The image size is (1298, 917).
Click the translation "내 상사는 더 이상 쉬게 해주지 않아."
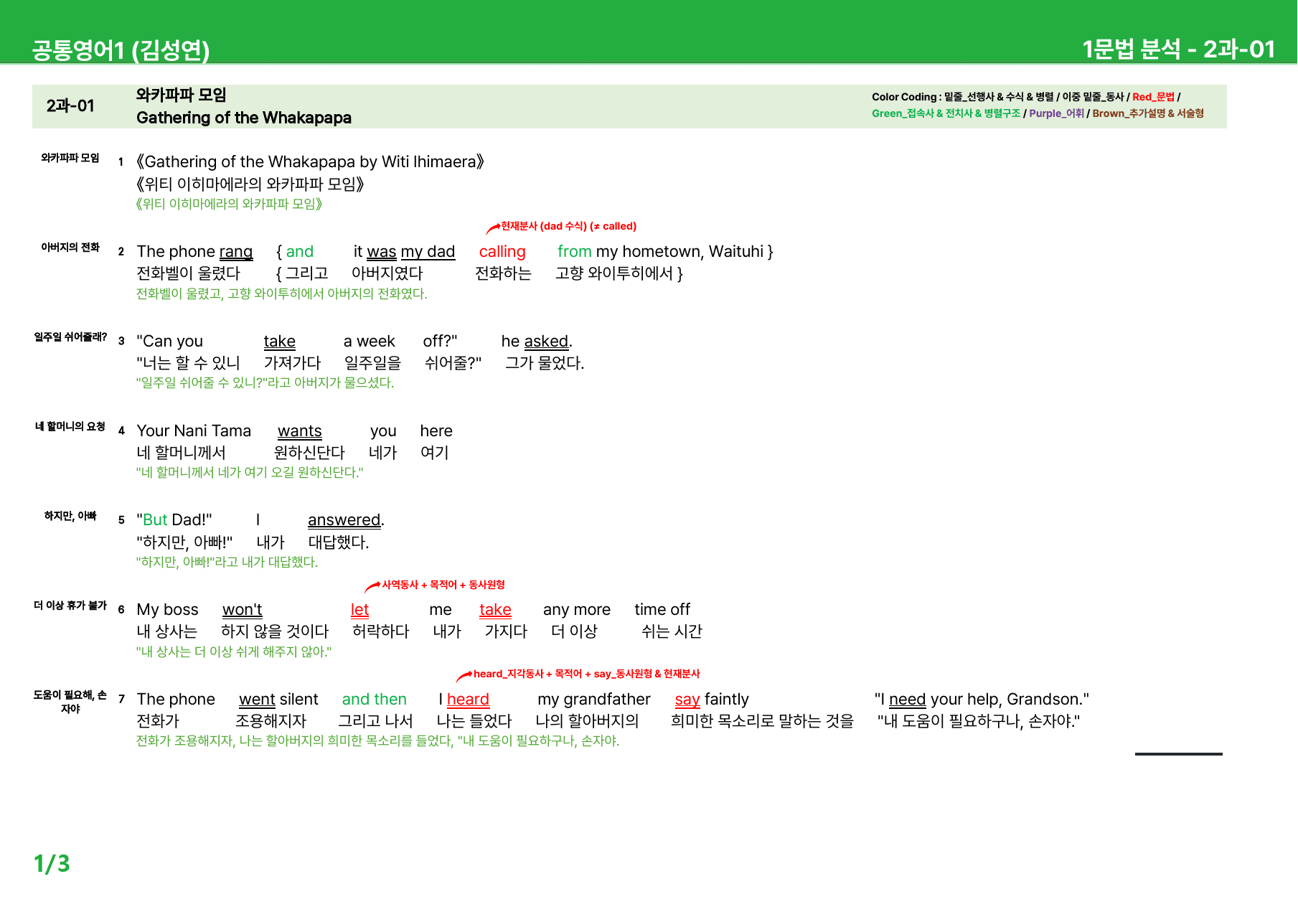coord(234,652)
